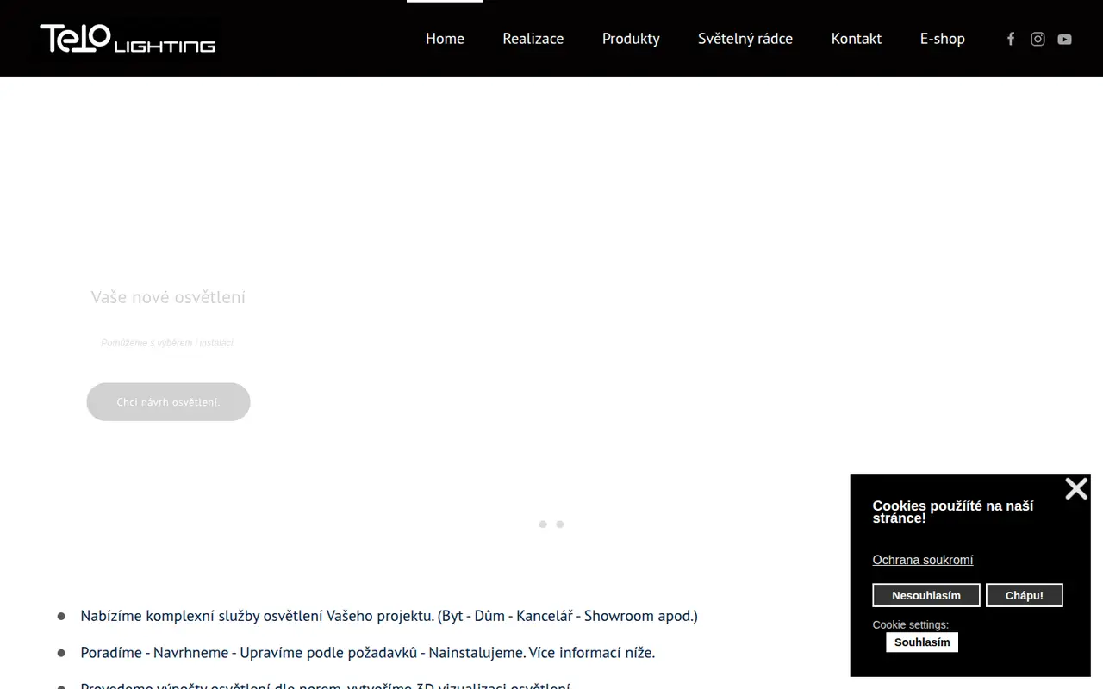
Task: Open the Realizace menu item
Action: (x=533, y=39)
